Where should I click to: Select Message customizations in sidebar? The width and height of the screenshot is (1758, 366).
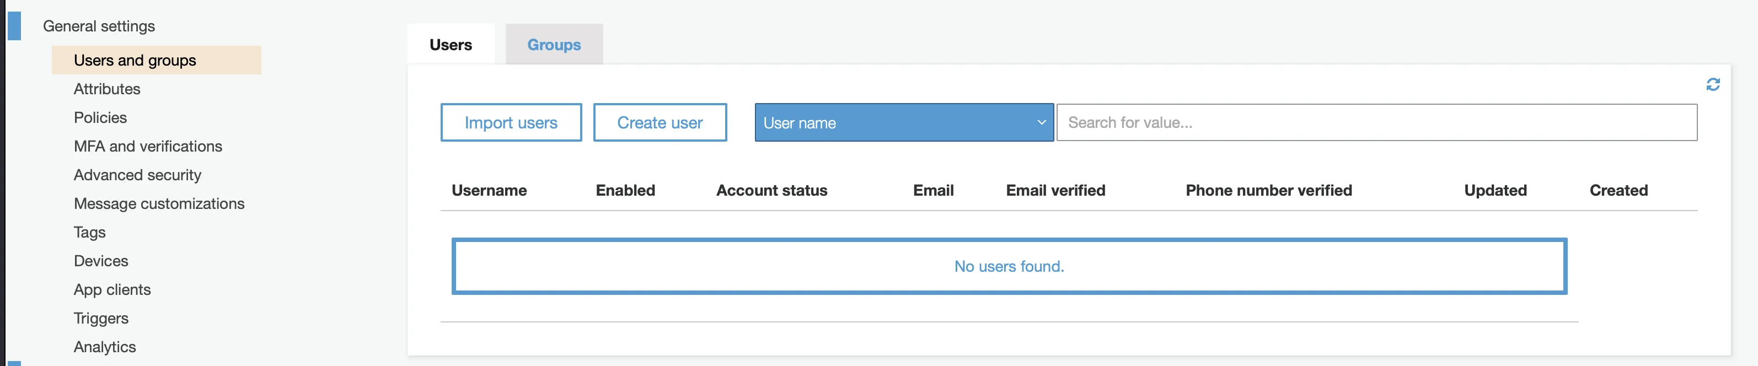pos(159,204)
